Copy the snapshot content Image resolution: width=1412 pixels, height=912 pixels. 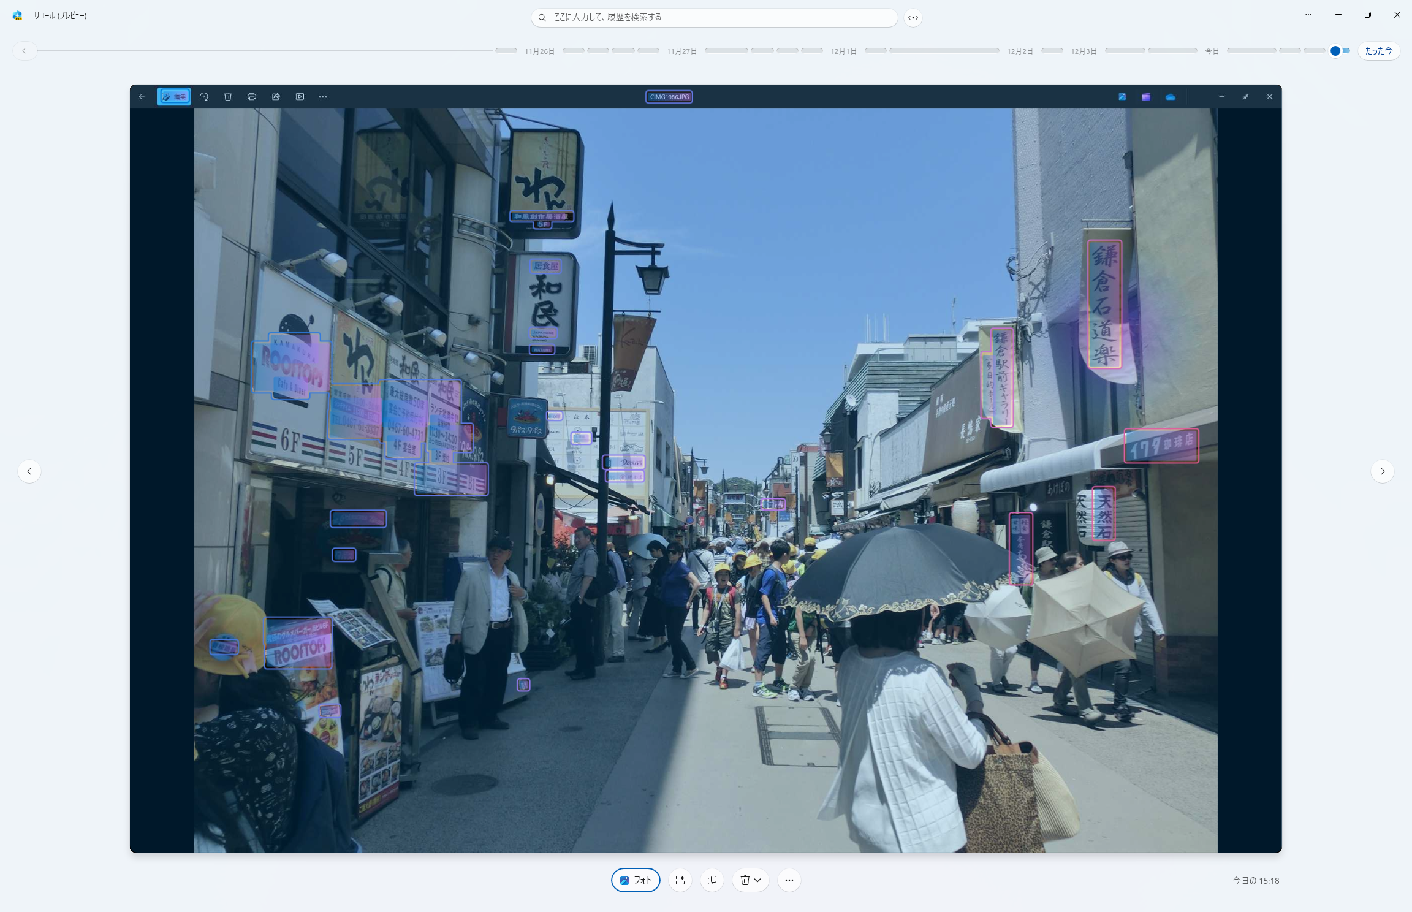click(x=712, y=880)
